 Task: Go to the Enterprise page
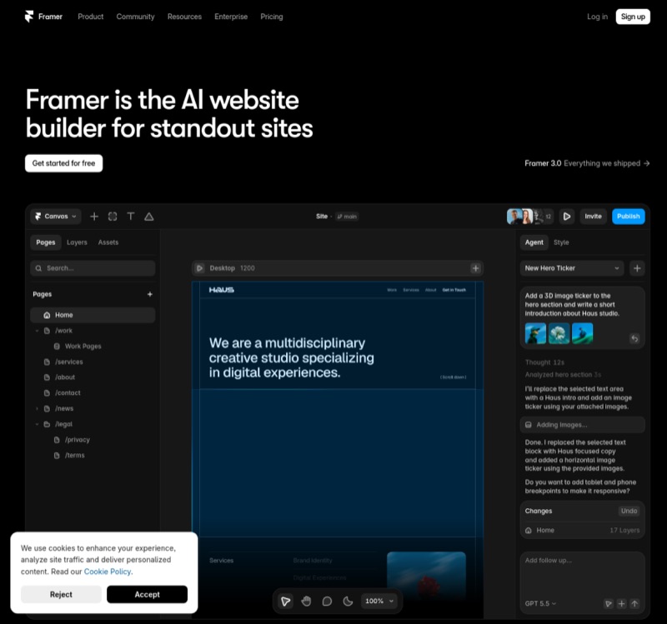231,17
